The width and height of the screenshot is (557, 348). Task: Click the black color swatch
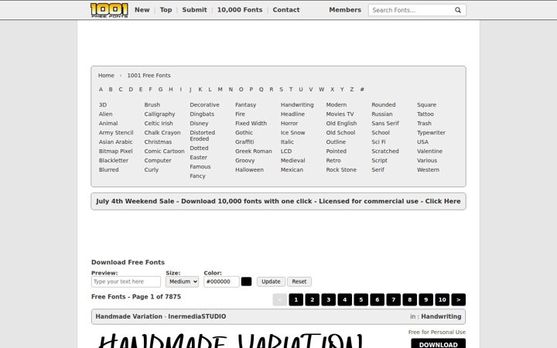(x=246, y=281)
